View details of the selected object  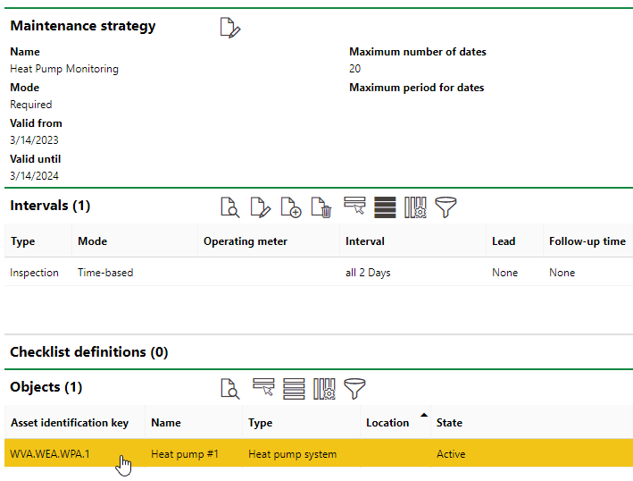coord(230,389)
